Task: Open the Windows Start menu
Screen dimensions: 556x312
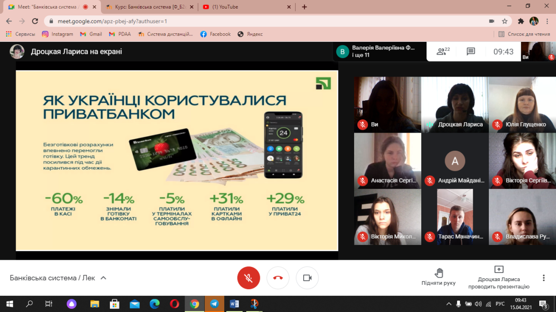Action: [10, 304]
